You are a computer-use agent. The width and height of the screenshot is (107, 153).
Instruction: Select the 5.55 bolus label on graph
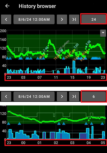coord(88,43)
